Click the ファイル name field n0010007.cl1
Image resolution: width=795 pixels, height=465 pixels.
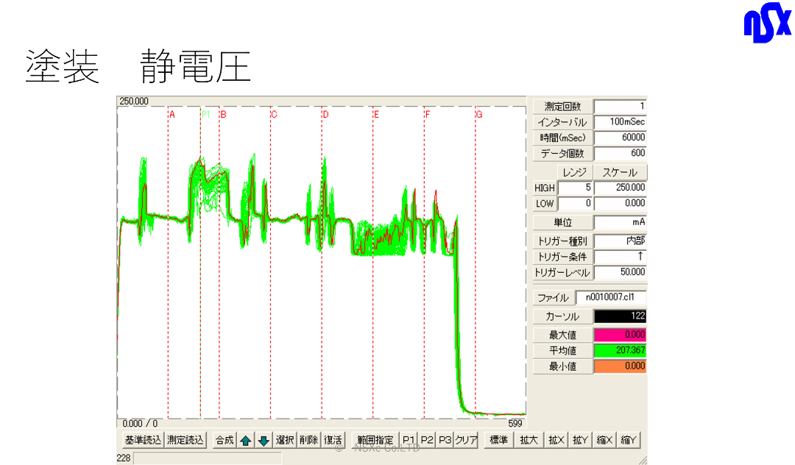click(x=612, y=297)
